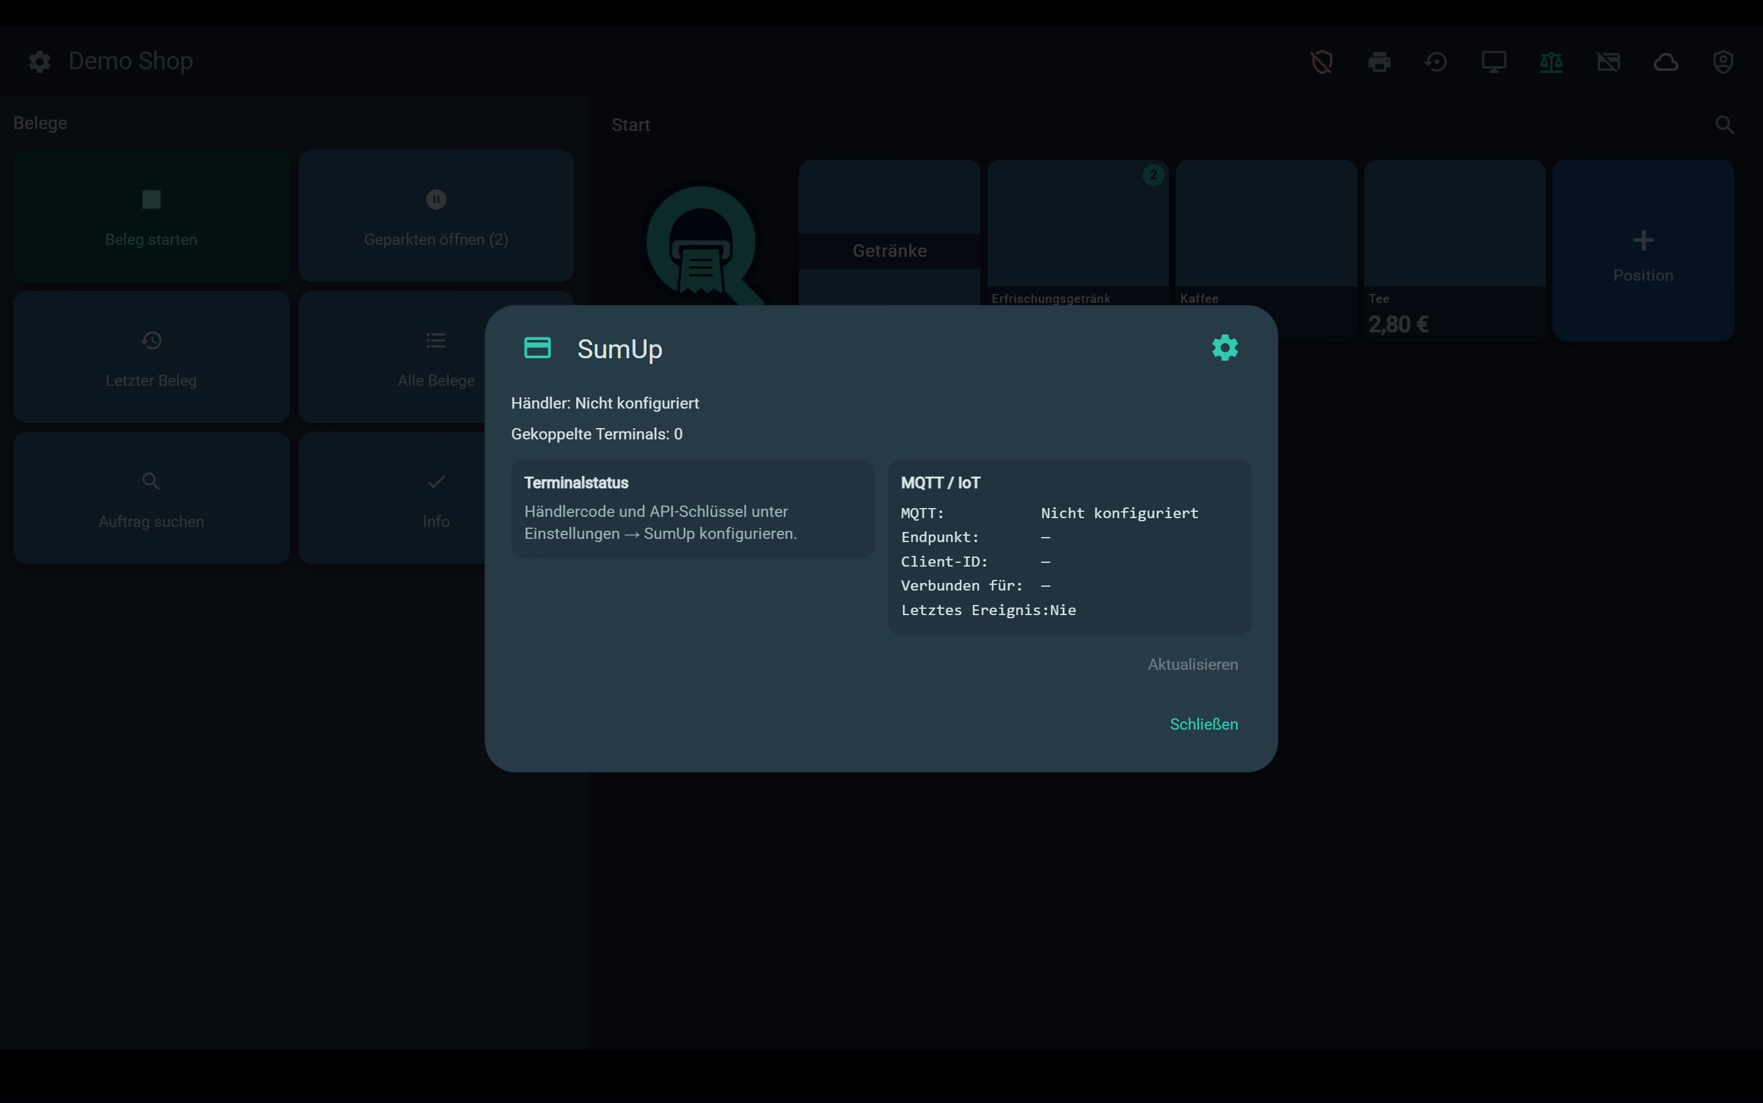
Task: Click the plus Position tile
Action: (1643, 250)
